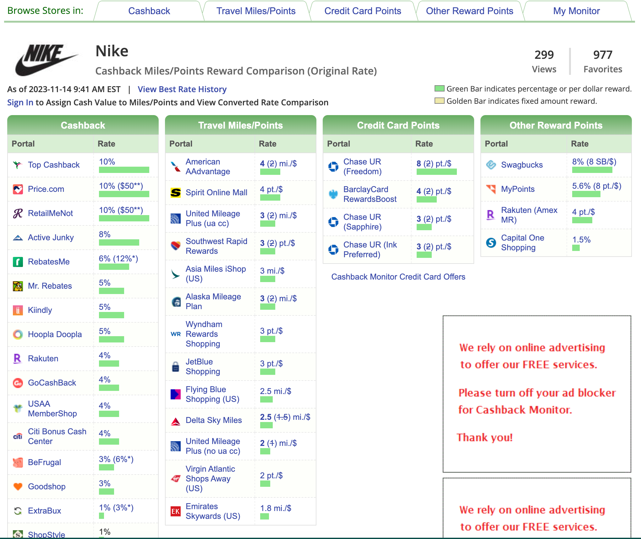Click the Virgin Atlantic Shops Away icon

(x=176, y=479)
